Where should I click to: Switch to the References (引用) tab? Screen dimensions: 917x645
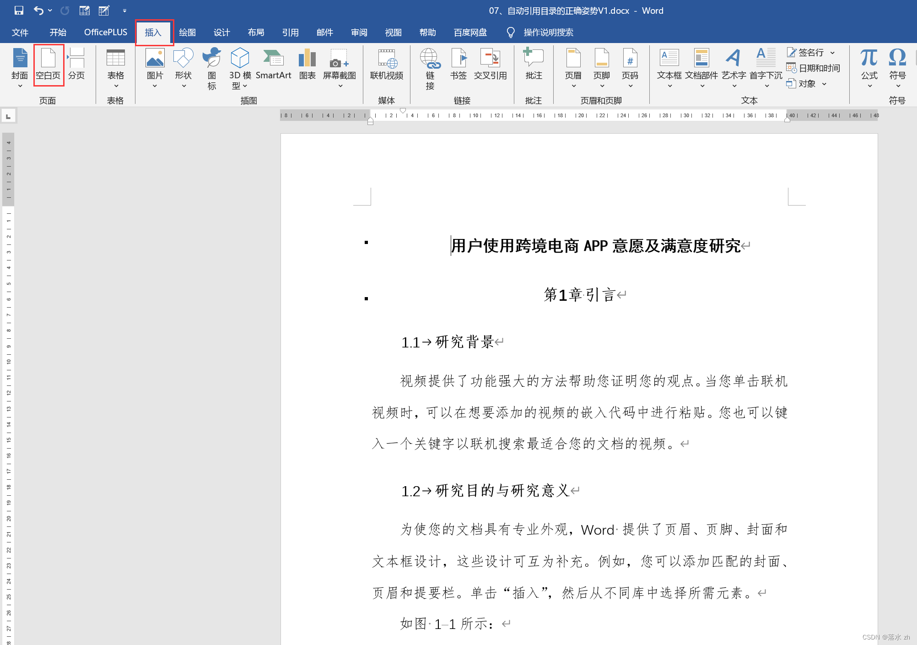(x=290, y=32)
